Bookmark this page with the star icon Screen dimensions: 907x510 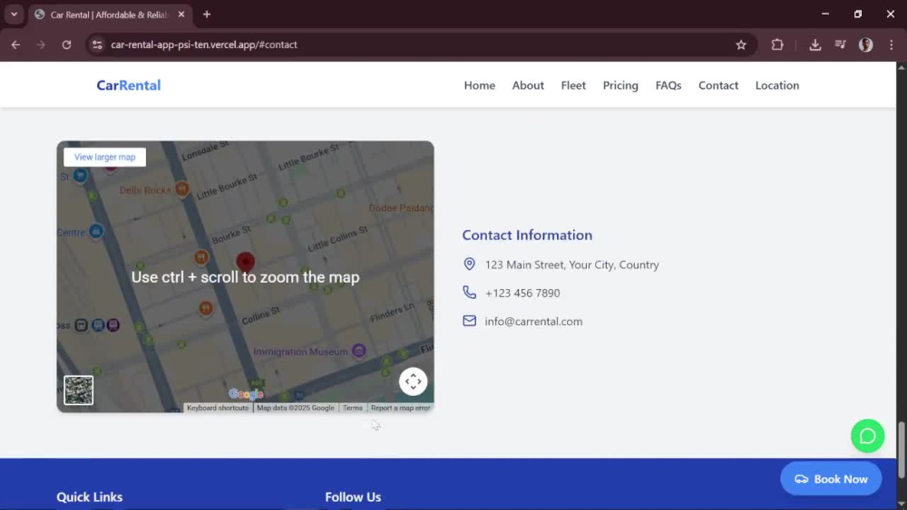(741, 44)
